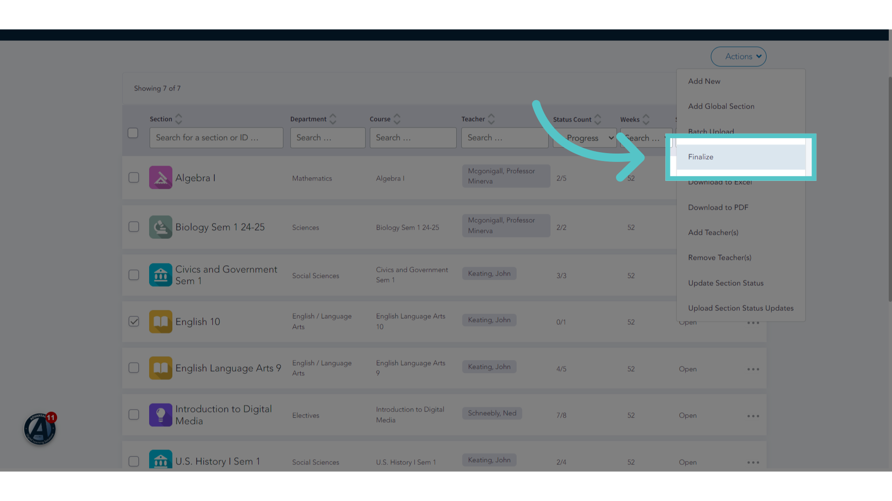Click the Keating, John teacher tag for English 10
The image size is (892, 501).
pos(489,320)
